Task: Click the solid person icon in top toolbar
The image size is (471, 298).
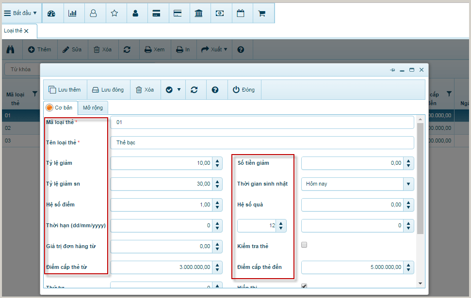Action: click(x=135, y=13)
